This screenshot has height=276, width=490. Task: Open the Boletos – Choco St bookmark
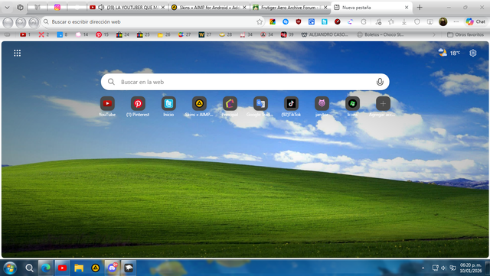pyautogui.click(x=381, y=34)
